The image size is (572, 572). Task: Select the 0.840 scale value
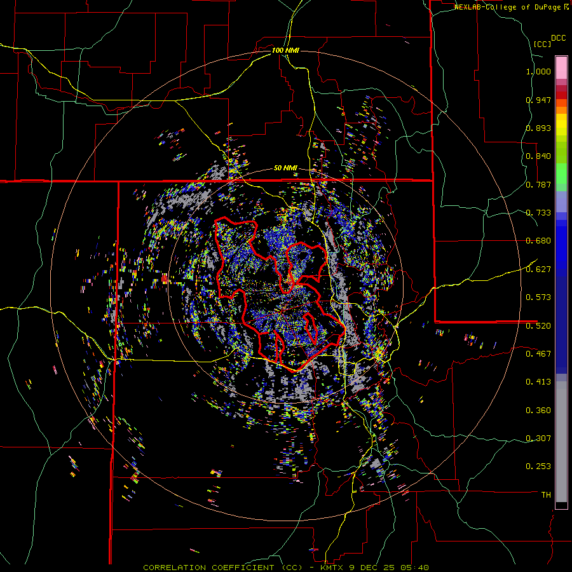[x=538, y=156]
